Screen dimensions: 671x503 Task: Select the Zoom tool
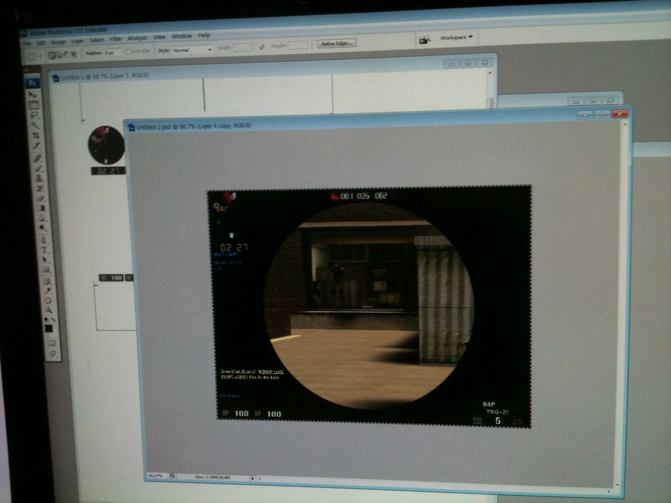click(x=49, y=310)
